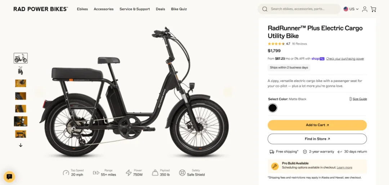The height and width of the screenshot is (185, 389).
Task: Open the shopping cart icon
Action: (373, 9)
